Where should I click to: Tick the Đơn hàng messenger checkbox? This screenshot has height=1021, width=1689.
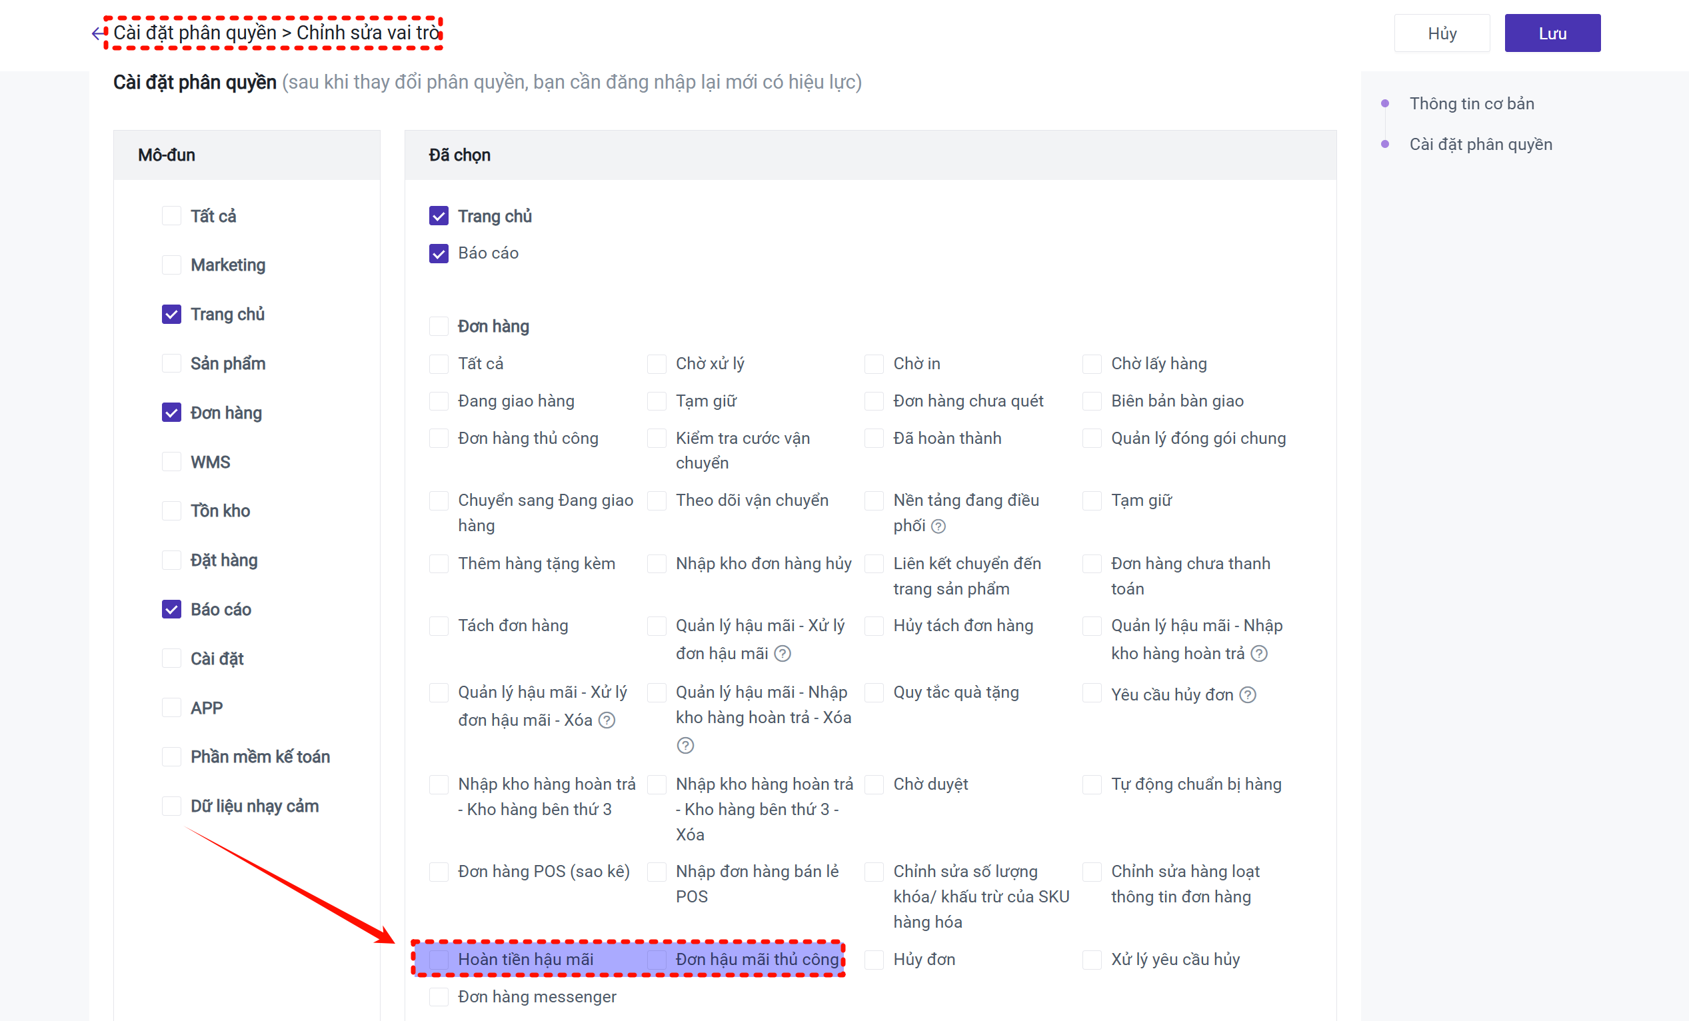click(439, 997)
